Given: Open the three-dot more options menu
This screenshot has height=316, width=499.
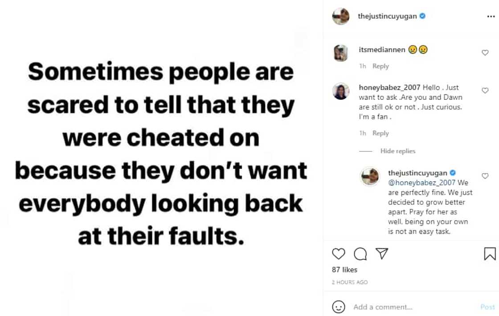Looking at the screenshot, I should tap(491, 16).
